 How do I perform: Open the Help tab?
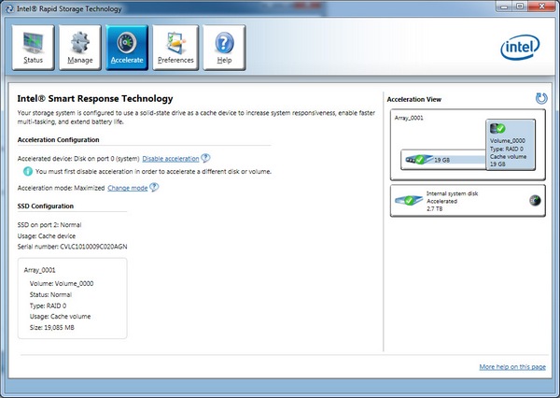224,48
